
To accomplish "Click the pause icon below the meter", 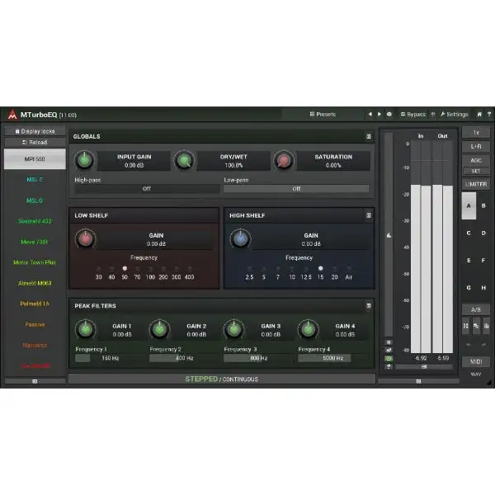I will coord(389,342).
